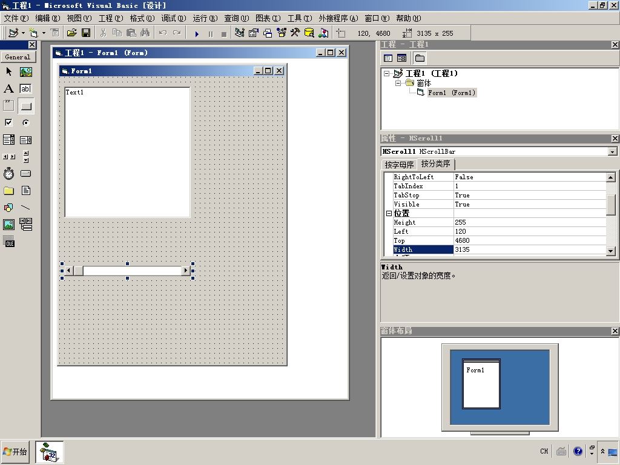620x465 pixels.
Task: Select the Frame control tool
Action: (8, 105)
